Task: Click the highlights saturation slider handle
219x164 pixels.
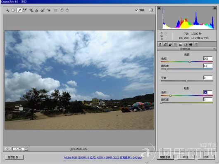Action: point(167,69)
